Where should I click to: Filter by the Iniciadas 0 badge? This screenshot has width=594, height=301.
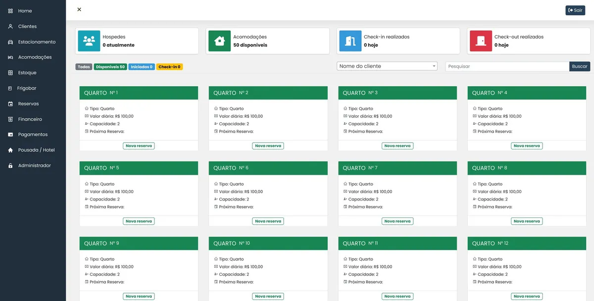tap(142, 67)
